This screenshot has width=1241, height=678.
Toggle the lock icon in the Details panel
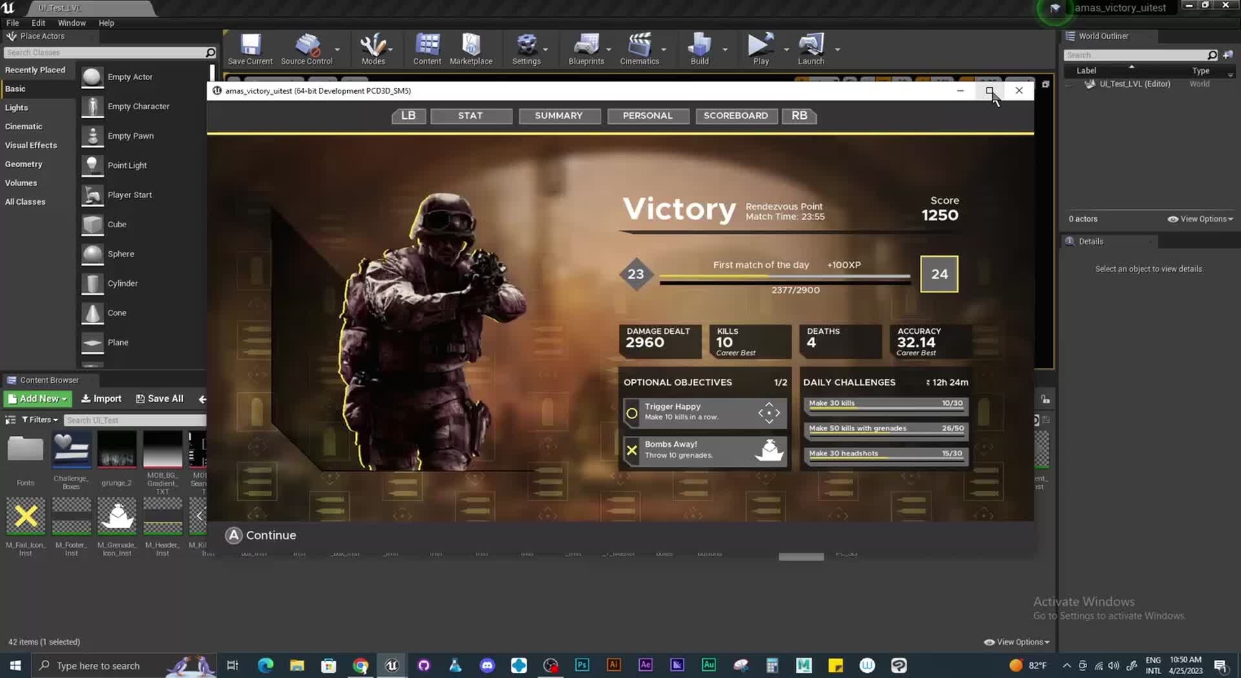[1045, 398]
